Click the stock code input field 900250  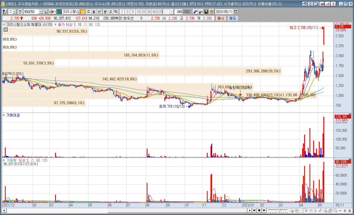(x=31, y=12)
